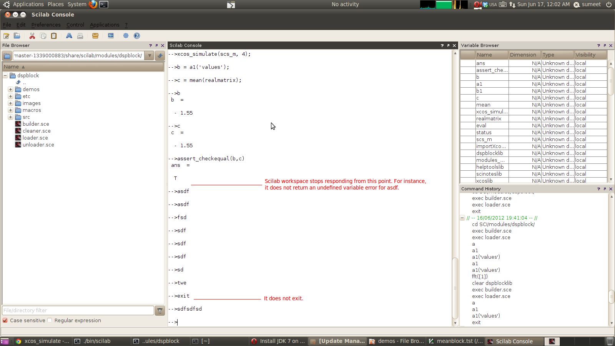Screen dimensions: 615x346
Task: Click the power icon in top panel
Action: pyautogui.click(x=609, y=4)
